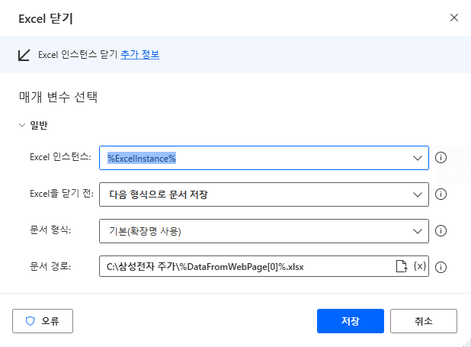Click the 저장 button

351,321
